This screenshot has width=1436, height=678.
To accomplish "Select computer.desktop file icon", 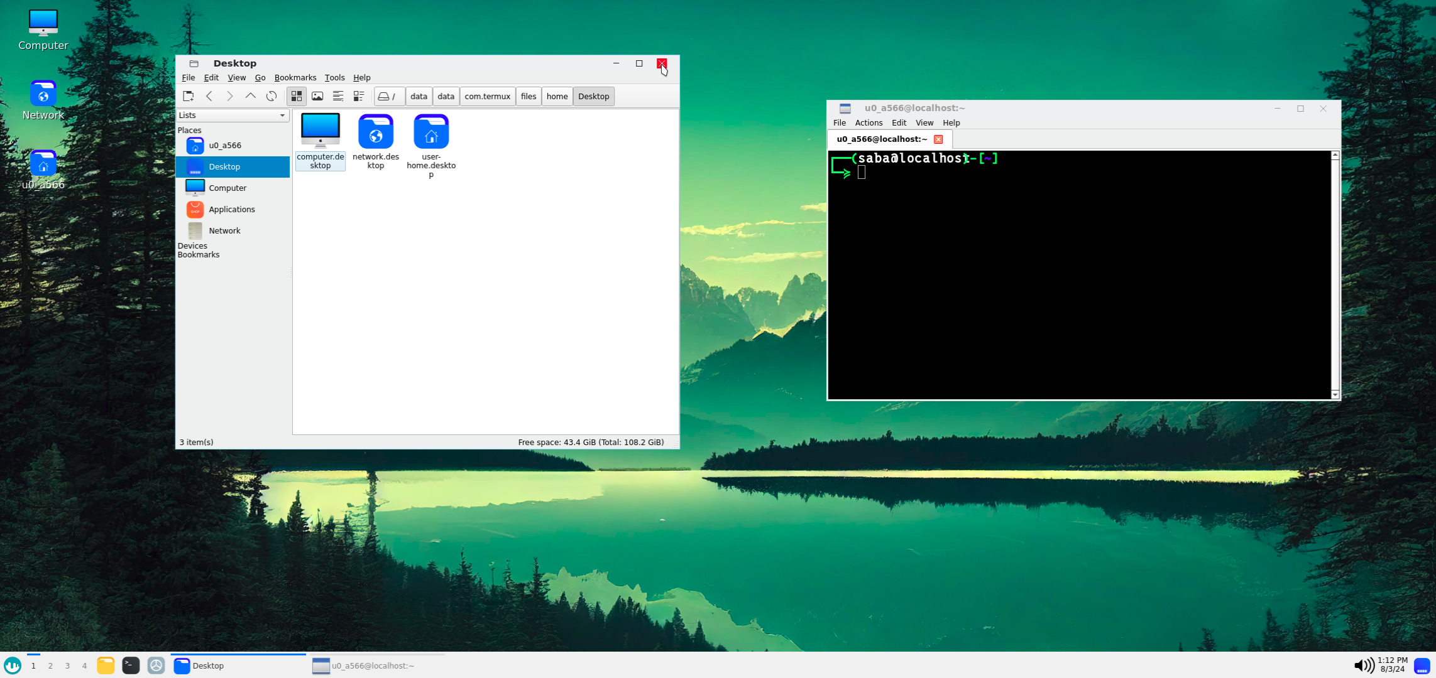I will [x=320, y=131].
